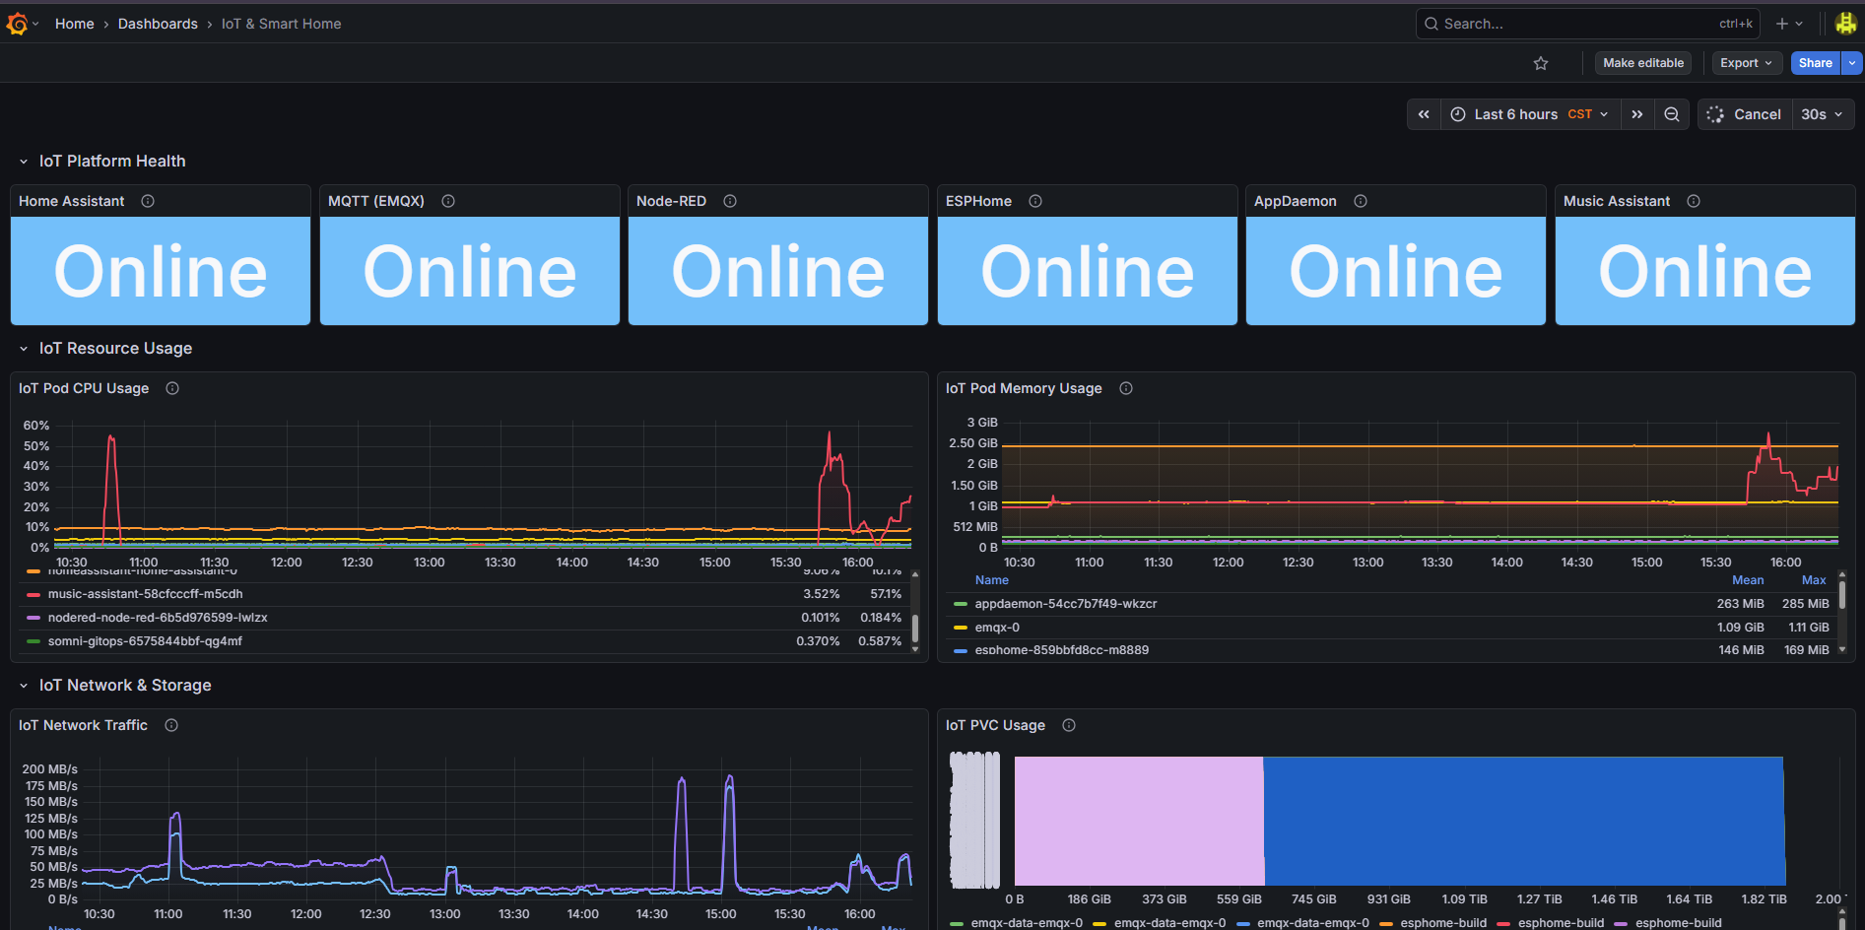Open the add new item plus icon
The width and height of the screenshot is (1865, 930).
(1782, 23)
